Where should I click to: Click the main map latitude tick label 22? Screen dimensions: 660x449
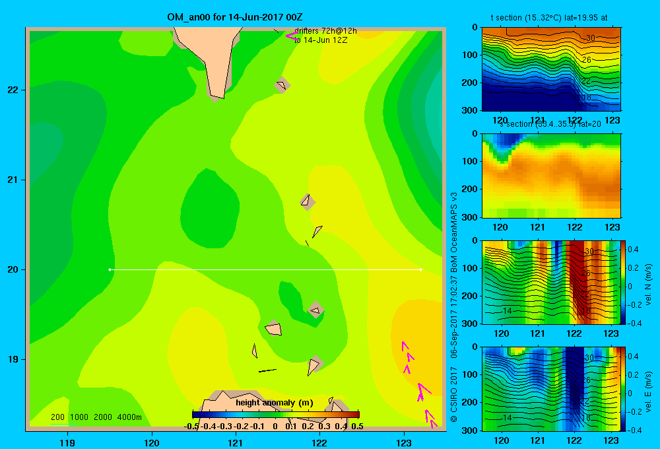tap(13, 90)
